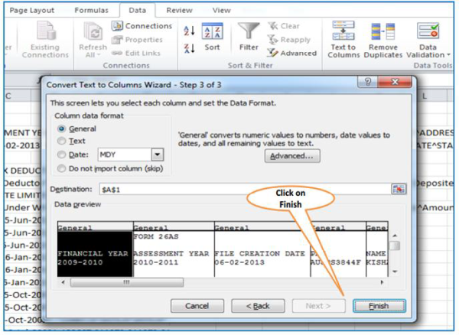Click the Sort A to Z icon
459x335 pixels.
(189, 31)
